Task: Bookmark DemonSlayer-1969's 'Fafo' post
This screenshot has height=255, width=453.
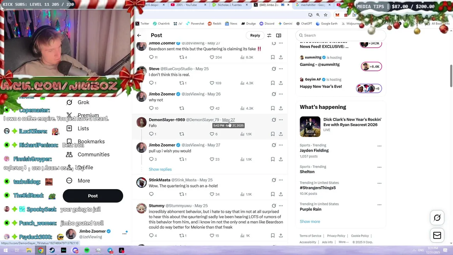Action: [273, 134]
